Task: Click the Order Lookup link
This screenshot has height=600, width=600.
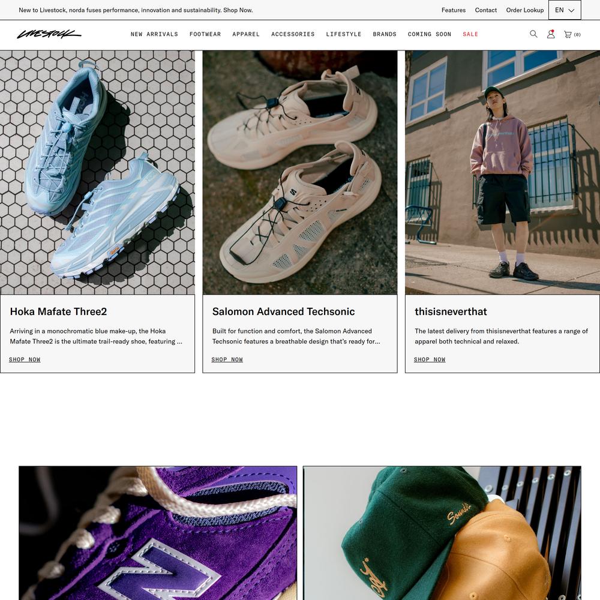Action: click(524, 10)
